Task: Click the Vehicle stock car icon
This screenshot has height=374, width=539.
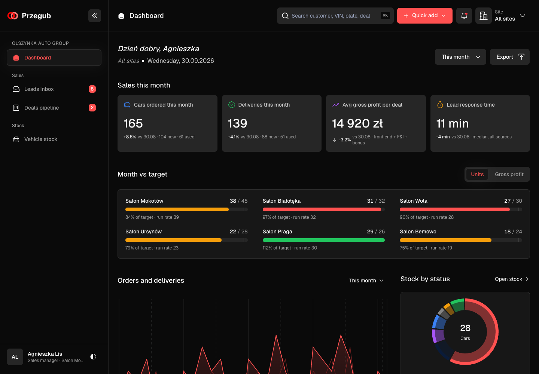Action: coord(16,139)
